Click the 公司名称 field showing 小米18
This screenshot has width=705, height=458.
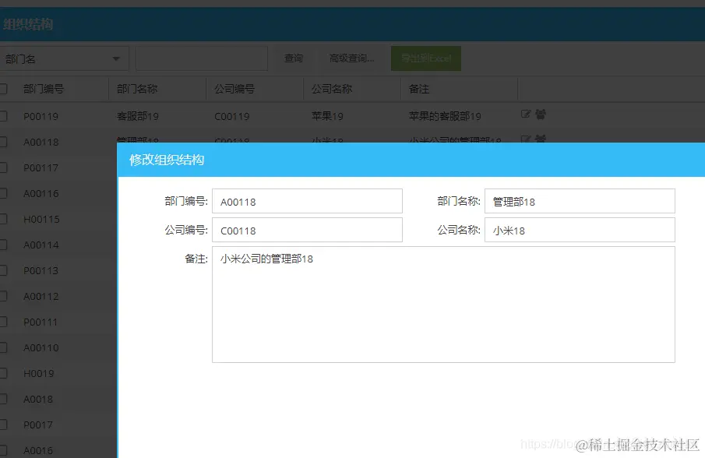coord(580,230)
